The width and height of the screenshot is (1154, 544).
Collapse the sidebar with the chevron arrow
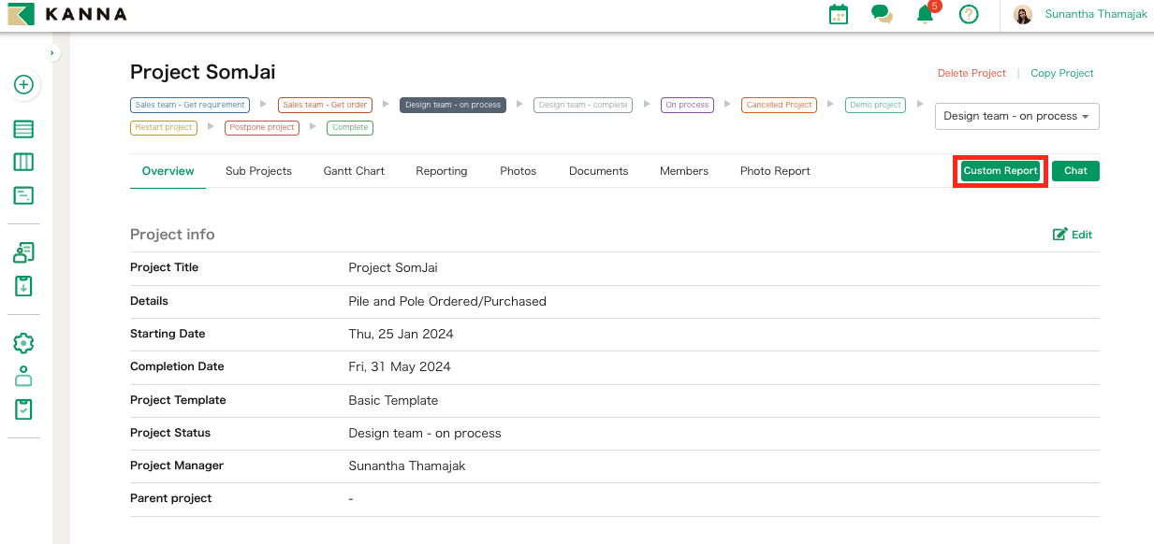coord(53,51)
